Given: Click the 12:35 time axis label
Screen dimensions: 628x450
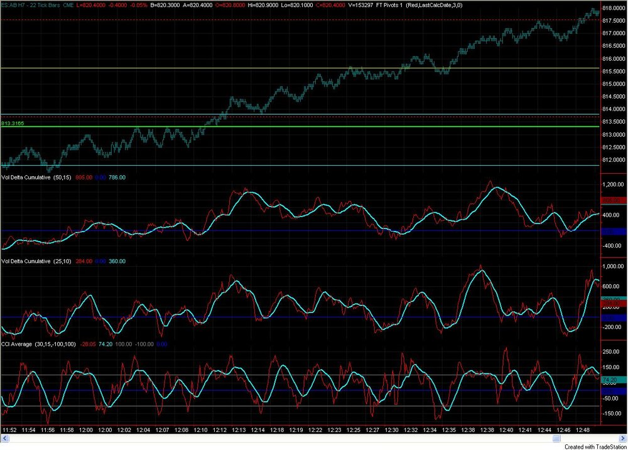Looking at the screenshot, I should (x=448, y=429).
